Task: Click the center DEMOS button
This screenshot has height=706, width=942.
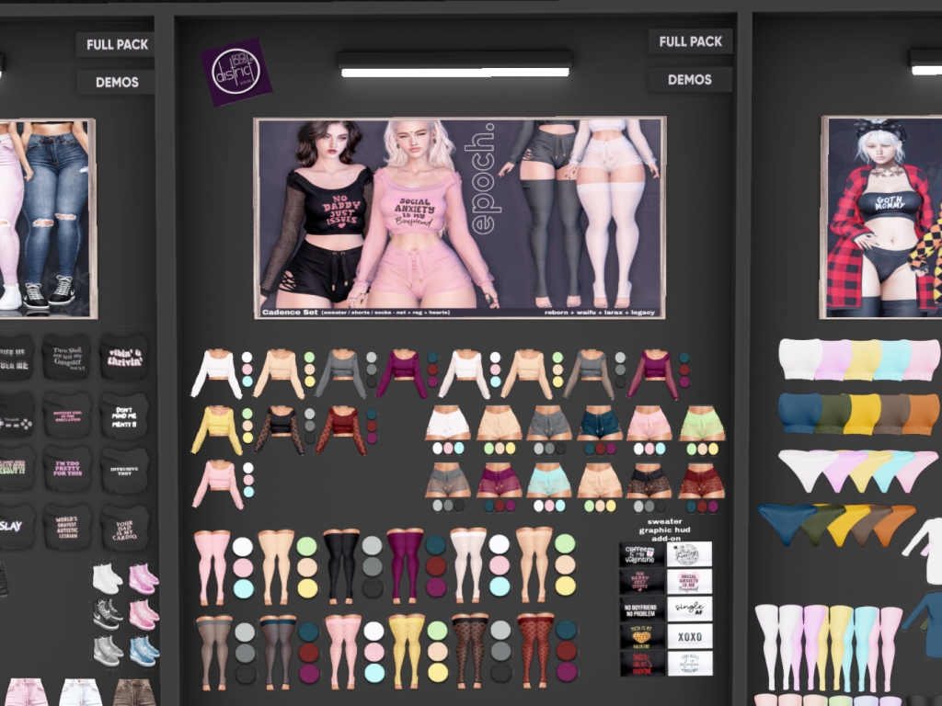Action: click(690, 80)
